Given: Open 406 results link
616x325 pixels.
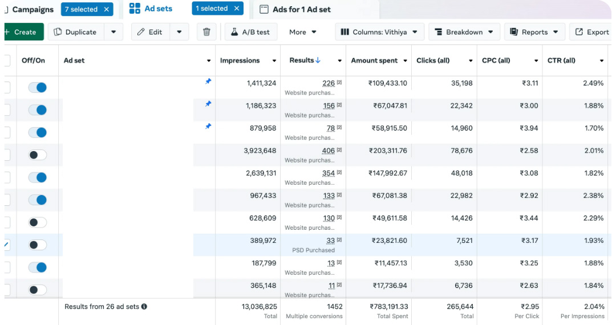Looking at the screenshot, I should 328,151.
